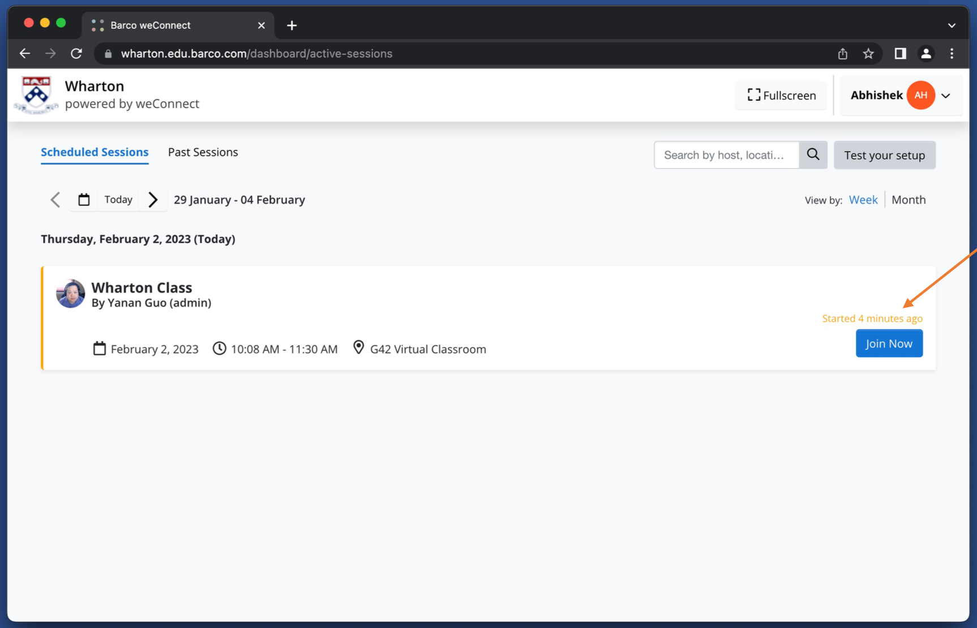
Task: Click Test your setup button
Action: point(885,155)
